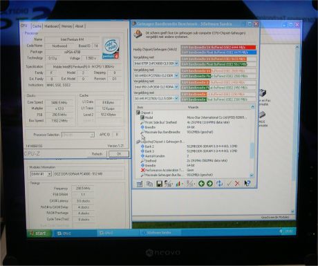Click the copy icon in Sandra toolbar

point(149,184)
